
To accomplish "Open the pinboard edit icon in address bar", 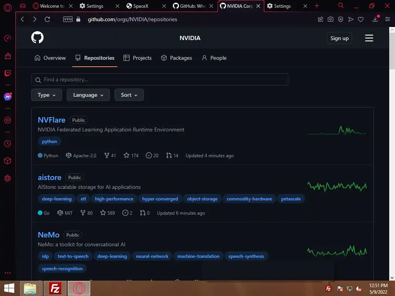I will coord(321,19).
